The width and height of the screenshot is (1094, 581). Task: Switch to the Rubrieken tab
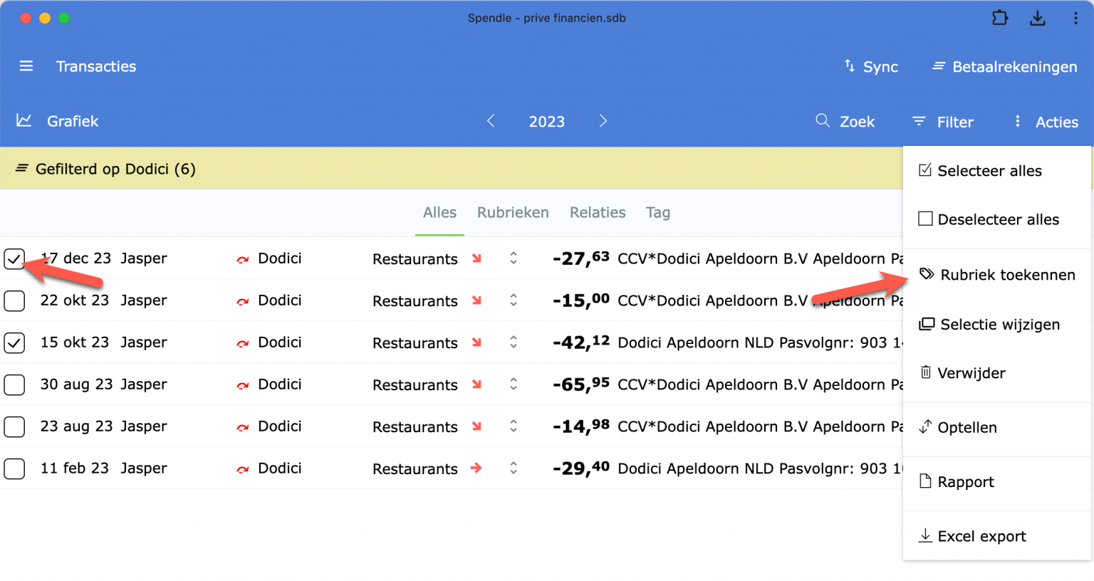pyautogui.click(x=513, y=212)
